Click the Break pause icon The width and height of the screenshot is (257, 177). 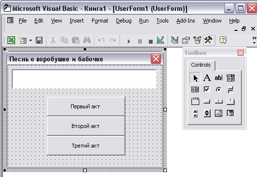point(140,41)
